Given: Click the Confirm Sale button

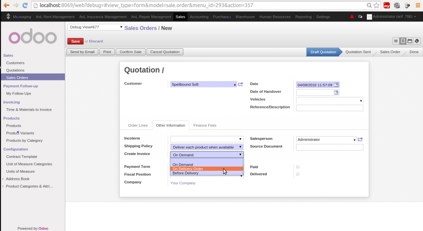Looking at the screenshot, I should 131,52.
